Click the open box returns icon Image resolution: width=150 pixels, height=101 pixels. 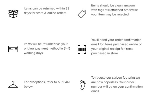tap(13, 13)
